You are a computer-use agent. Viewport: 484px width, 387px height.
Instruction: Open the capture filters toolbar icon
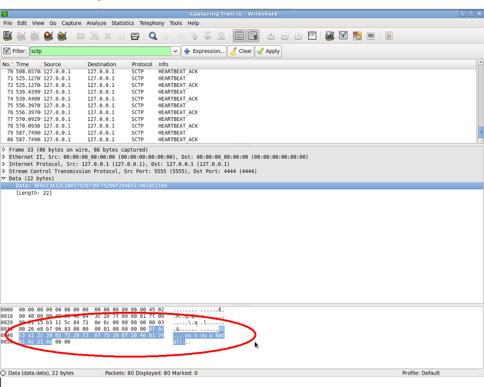(330, 36)
